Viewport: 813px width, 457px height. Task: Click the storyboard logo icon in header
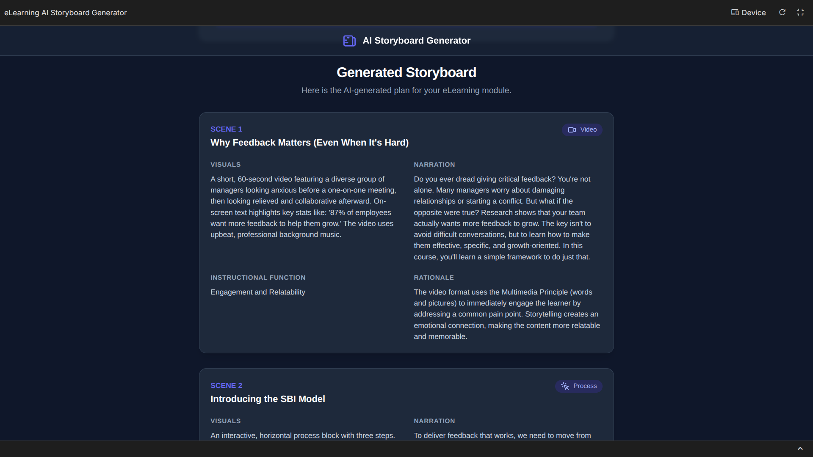click(349, 41)
